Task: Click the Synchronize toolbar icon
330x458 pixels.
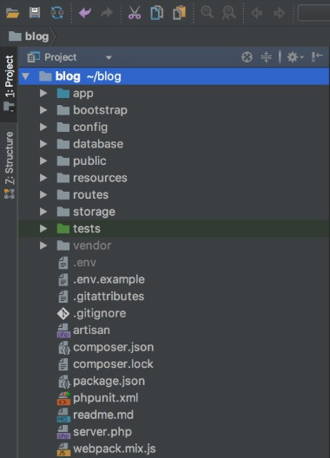Action: click(x=57, y=13)
